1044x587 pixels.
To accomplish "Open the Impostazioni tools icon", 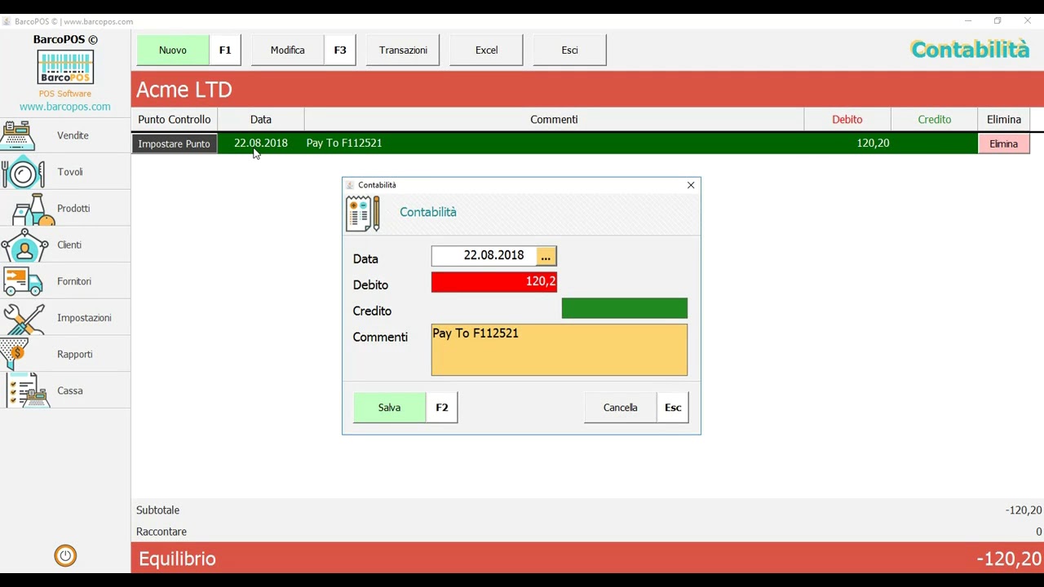I will (x=24, y=318).
